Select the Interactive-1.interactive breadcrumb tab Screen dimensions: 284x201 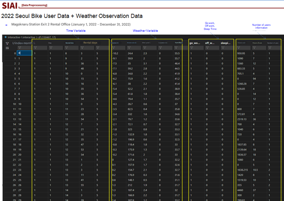(x=21, y=37)
